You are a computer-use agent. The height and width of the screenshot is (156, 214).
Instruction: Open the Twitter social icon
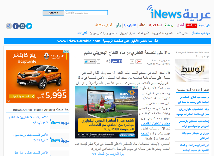[x=29, y=26]
